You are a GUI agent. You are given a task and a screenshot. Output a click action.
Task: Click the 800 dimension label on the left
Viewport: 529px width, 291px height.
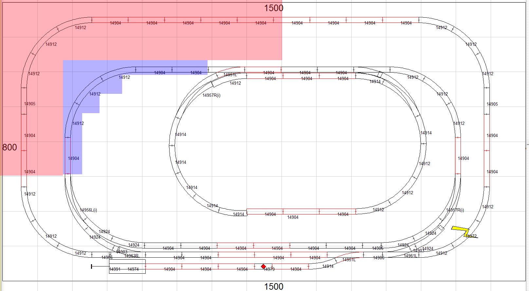tap(9, 147)
